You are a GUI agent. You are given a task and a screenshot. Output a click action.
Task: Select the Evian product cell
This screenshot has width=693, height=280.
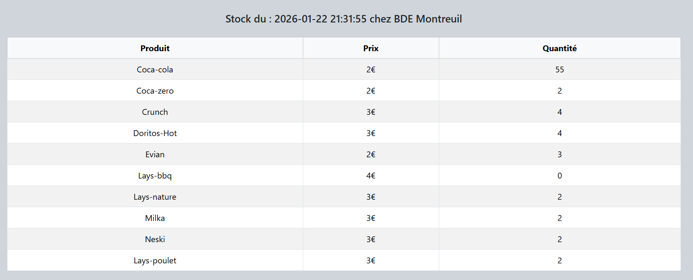(155, 154)
